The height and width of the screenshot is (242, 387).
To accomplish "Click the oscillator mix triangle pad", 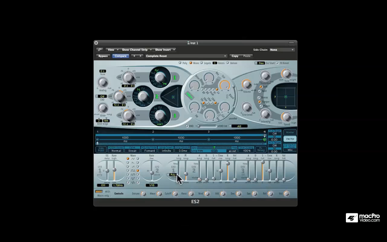I will (172, 97).
